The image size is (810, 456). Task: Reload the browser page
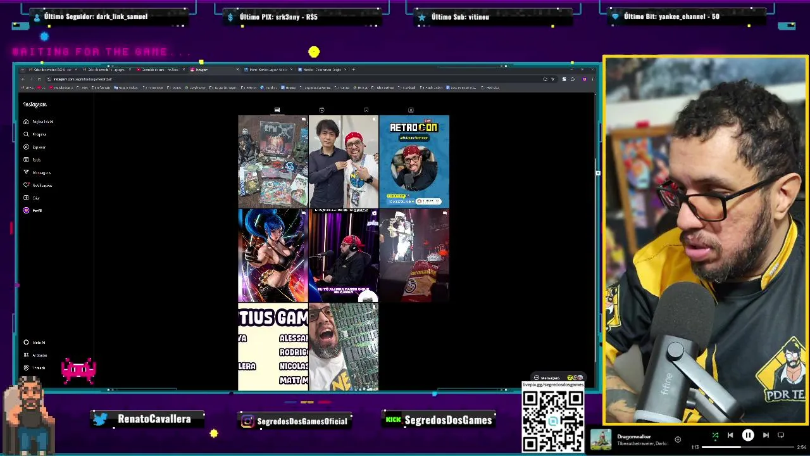tap(39, 79)
